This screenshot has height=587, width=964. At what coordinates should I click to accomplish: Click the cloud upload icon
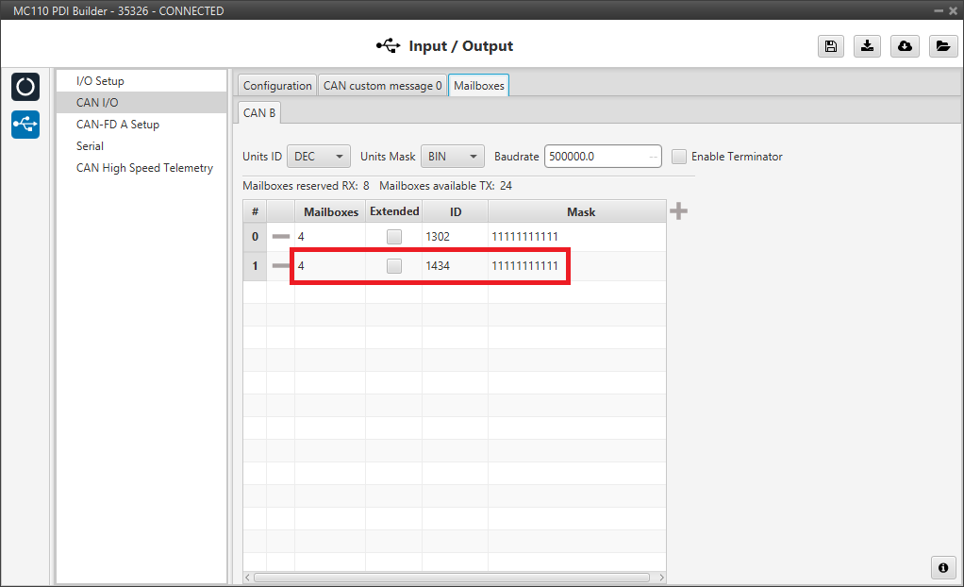[x=905, y=46]
